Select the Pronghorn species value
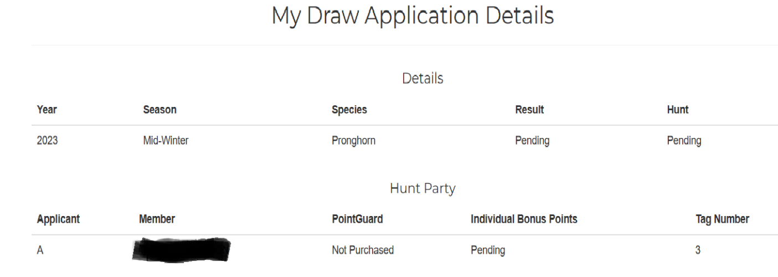 [x=353, y=141]
